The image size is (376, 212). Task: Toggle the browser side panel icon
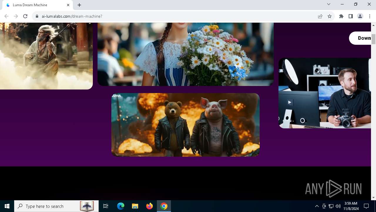coord(351,16)
